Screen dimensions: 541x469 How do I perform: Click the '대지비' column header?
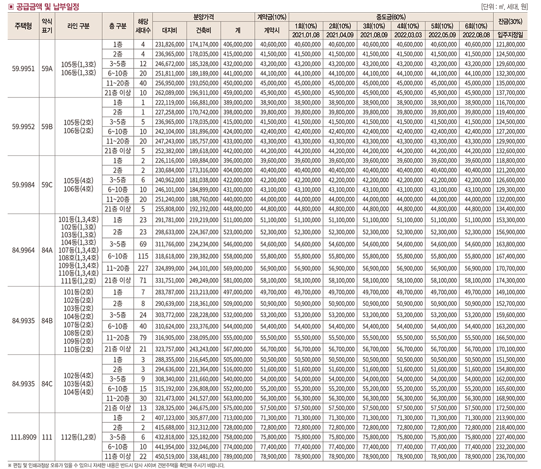coord(169,30)
